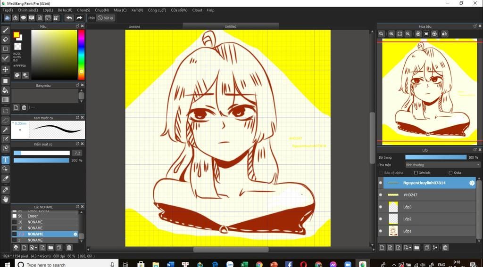
Task: Open the Chỉnh sửa(E) menu
Action: [x=28, y=10]
